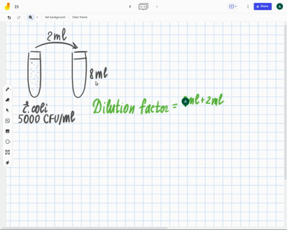Select the Eraser tool
This screenshot has height=230, width=287.
click(8, 100)
